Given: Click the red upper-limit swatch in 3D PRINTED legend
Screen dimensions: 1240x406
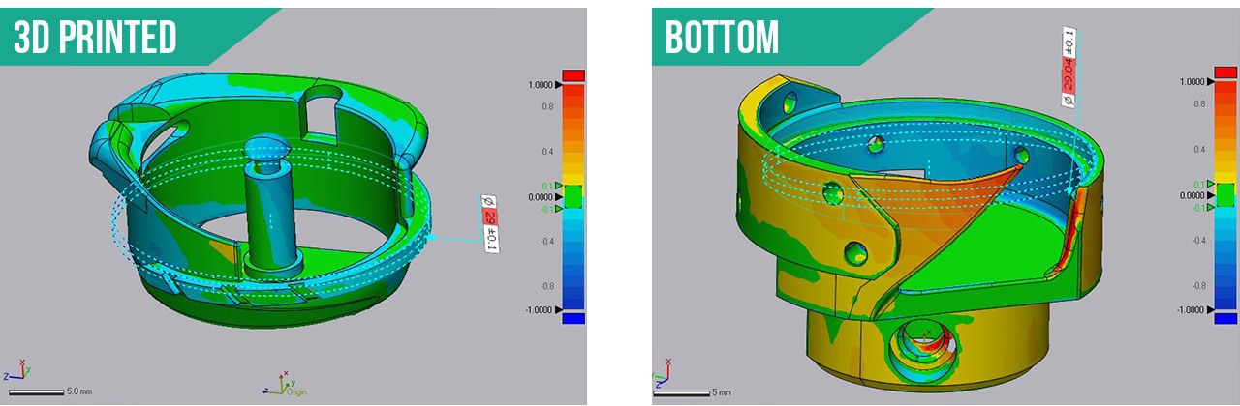Looking at the screenshot, I should 573,75.
